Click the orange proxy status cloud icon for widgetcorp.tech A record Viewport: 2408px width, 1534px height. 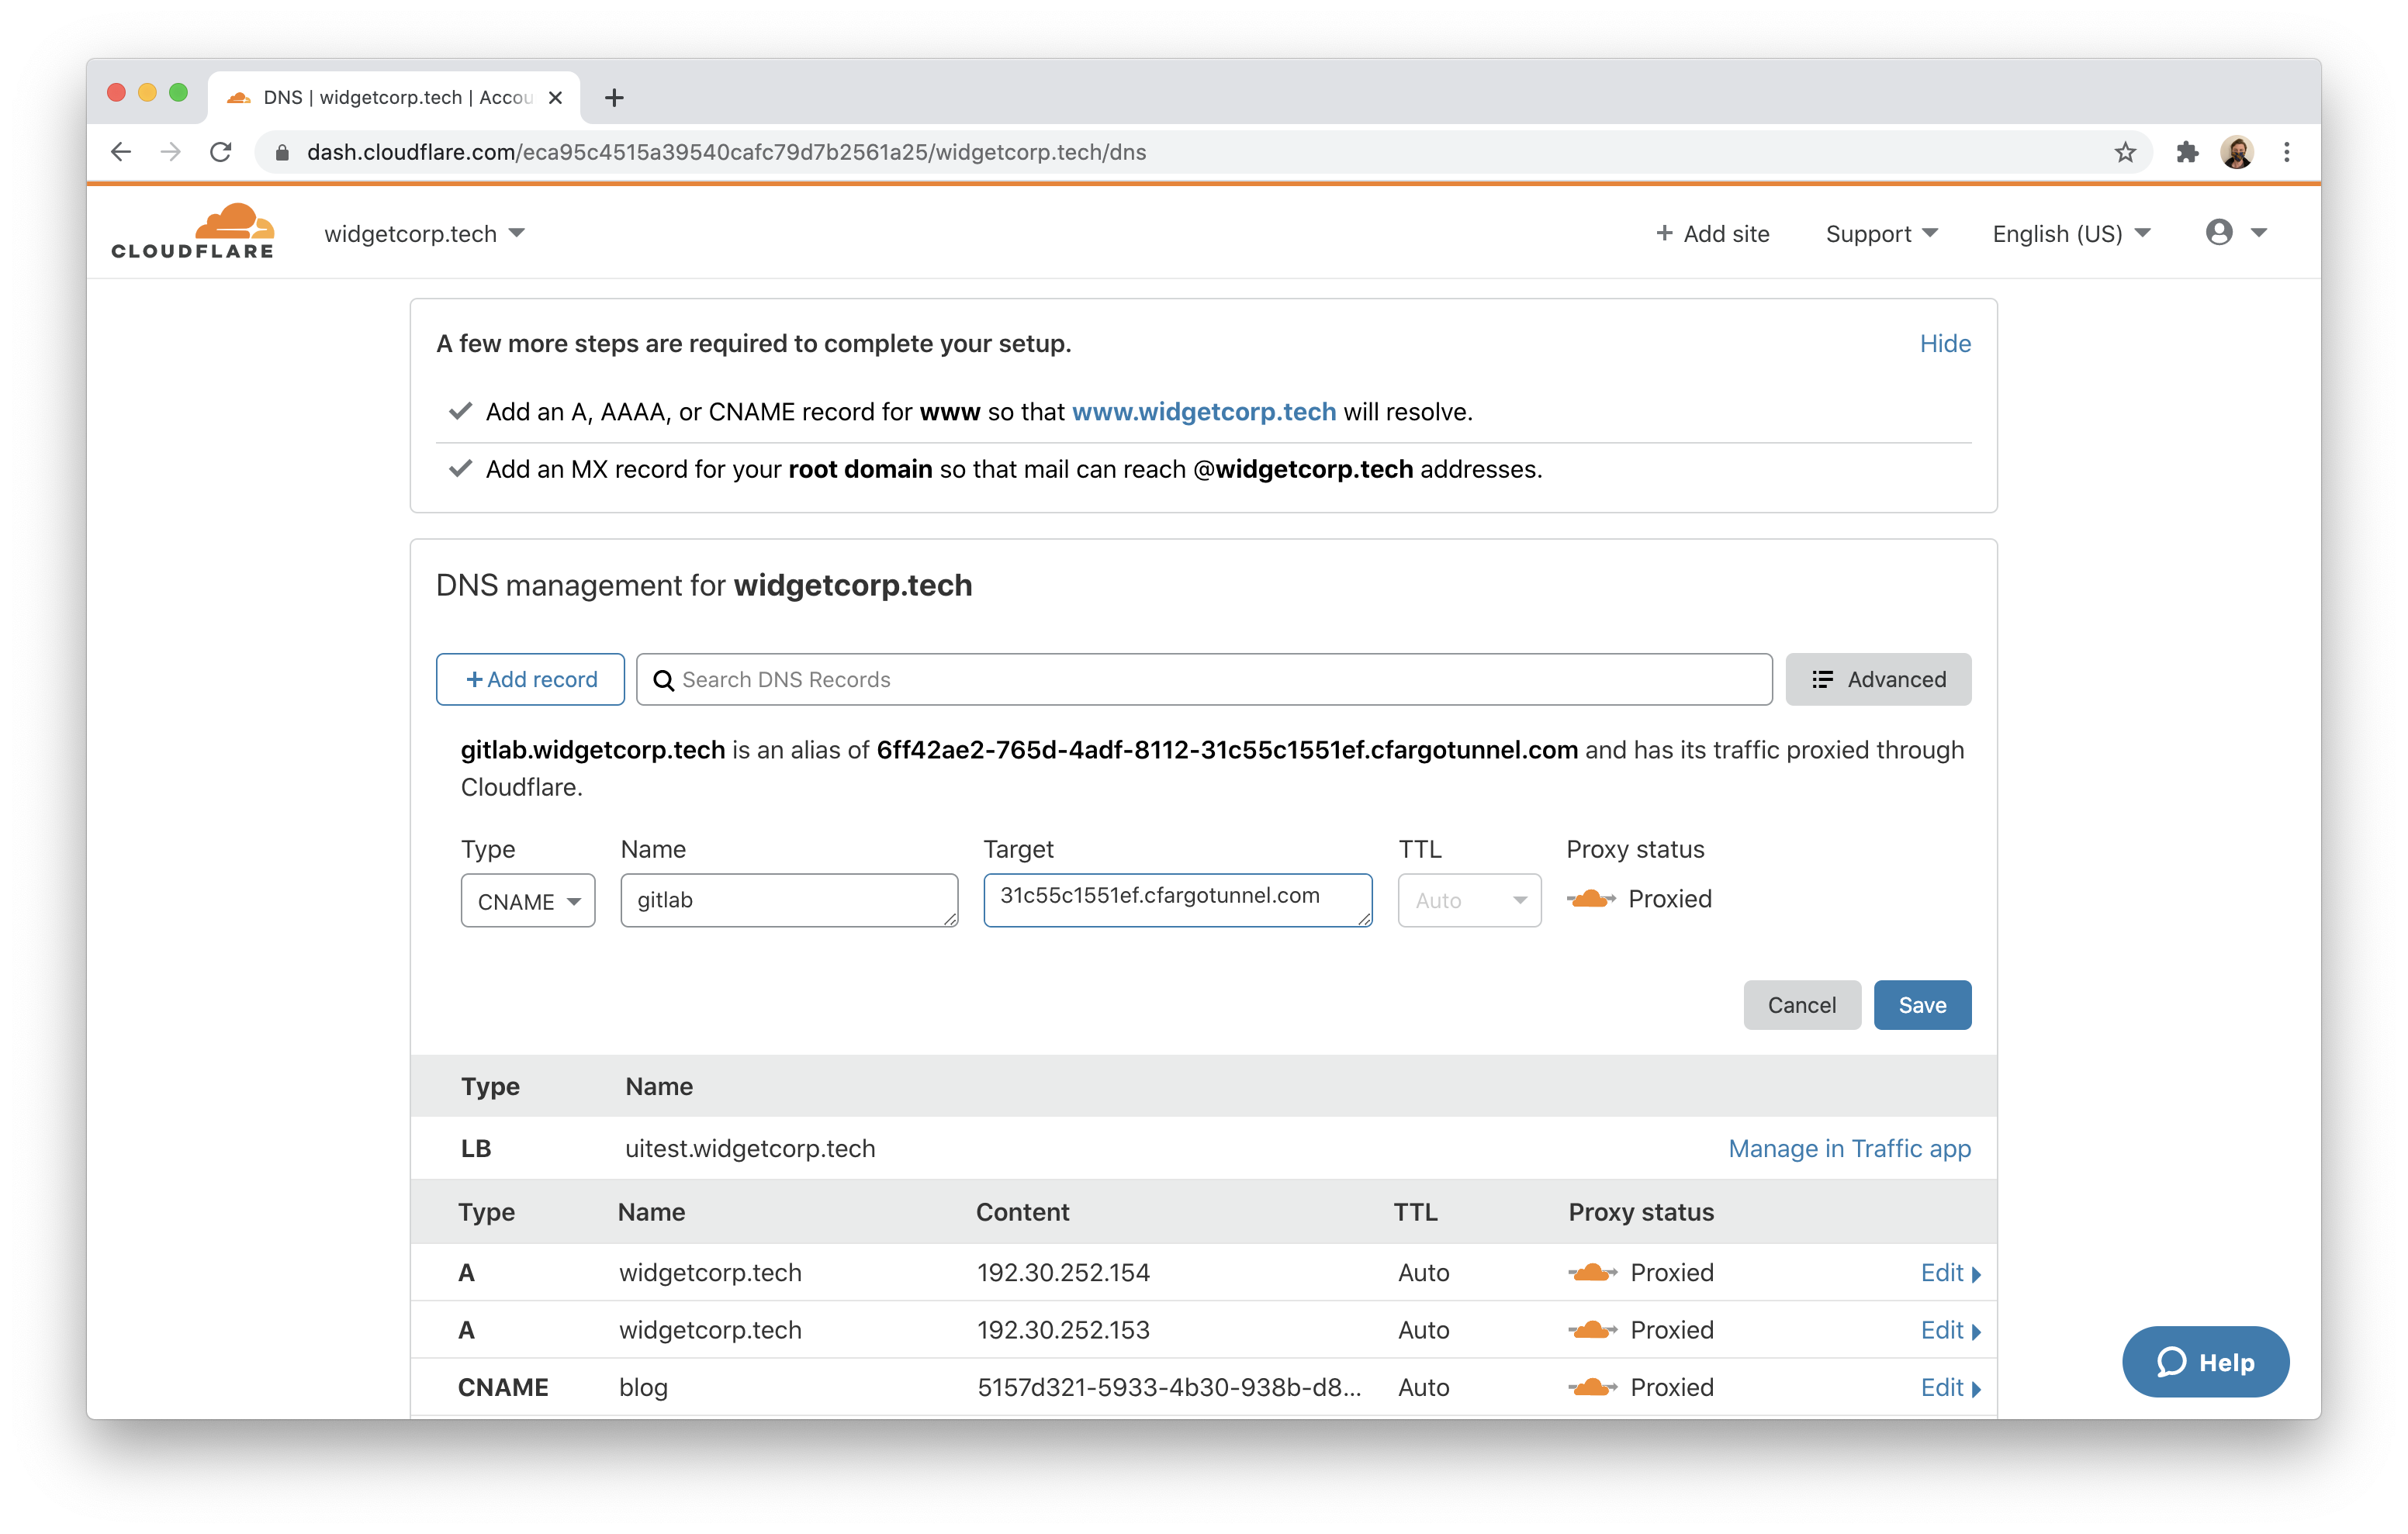click(1588, 1271)
